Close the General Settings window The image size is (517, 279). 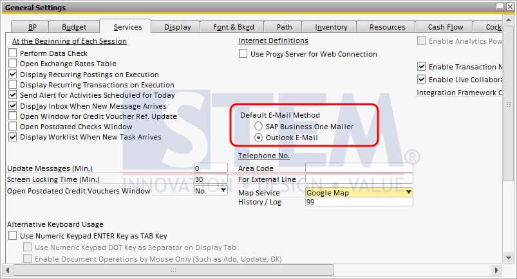[x=510, y=6]
